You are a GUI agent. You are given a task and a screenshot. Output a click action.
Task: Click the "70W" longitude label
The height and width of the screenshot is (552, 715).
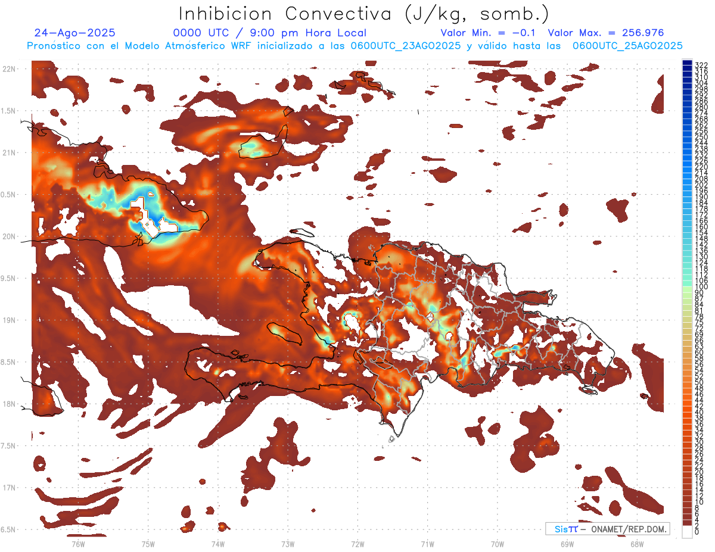point(497,544)
